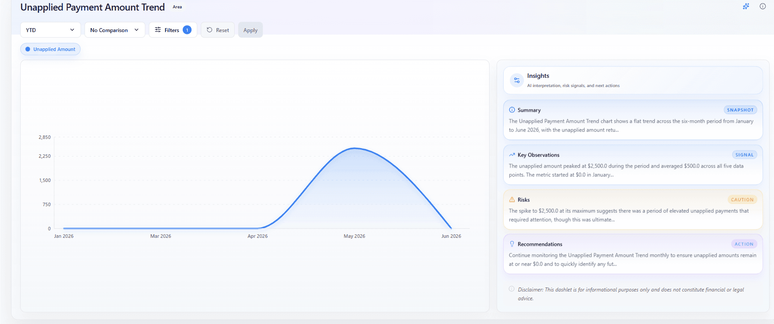Reset the chart filters

coord(218,30)
